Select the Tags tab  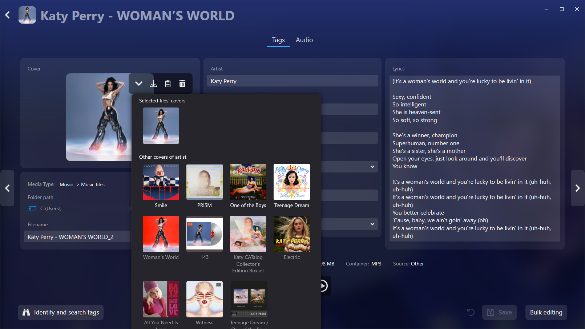point(278,40)
